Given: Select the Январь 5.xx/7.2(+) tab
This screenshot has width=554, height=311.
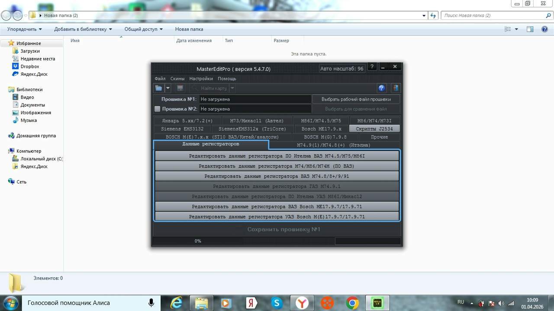Looking at the screenshot, I should click(x=187, y=121).
